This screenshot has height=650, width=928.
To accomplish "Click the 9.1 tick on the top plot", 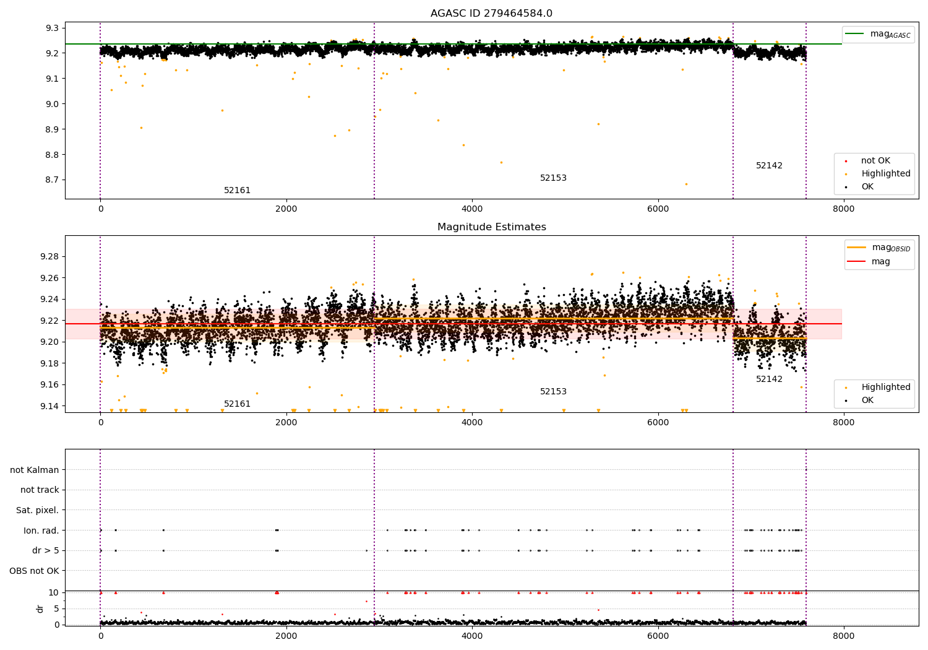I will click(x=52, y=79).
